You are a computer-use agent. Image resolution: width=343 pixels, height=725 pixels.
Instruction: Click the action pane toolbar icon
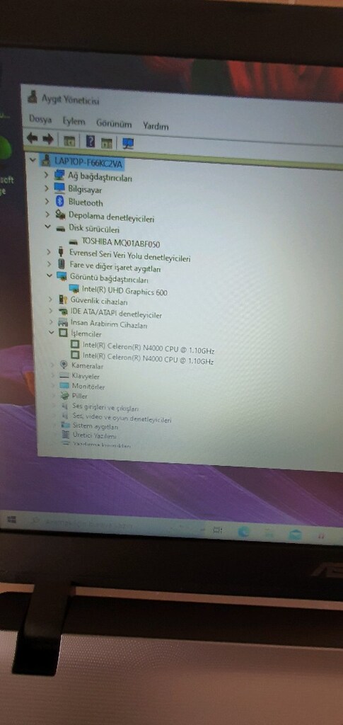[107, 143]
